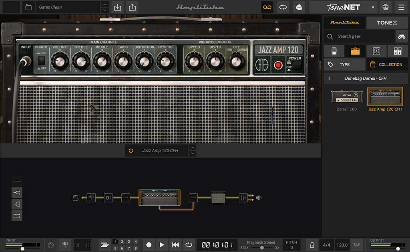Go back from Dimebag Darrell collection
This screenshot has height=252, width=410.
pyautogui.click(x=330, y=79)
